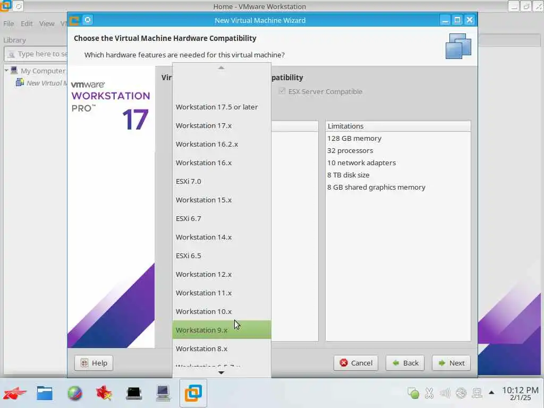Open the View menu in VMware Workstation
Viewport: 544px width, 408px height.
tap(47, 23)
